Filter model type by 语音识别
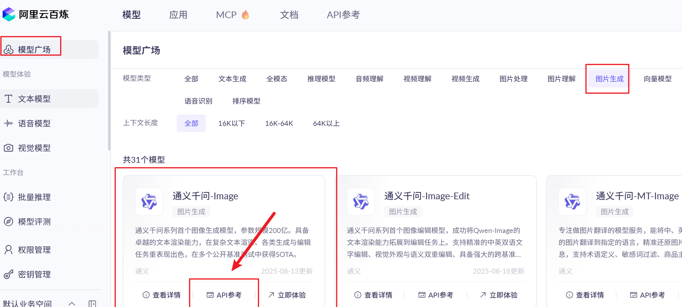This screenshot has width=682, height=307. (198, 101)
